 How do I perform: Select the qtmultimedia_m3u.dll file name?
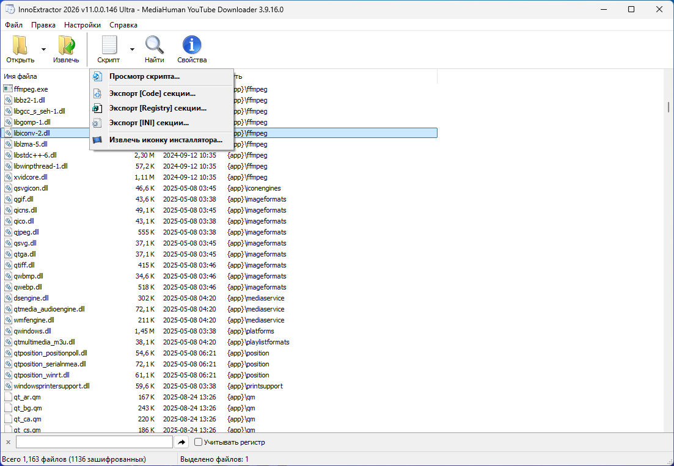click(x=44, y=342)
